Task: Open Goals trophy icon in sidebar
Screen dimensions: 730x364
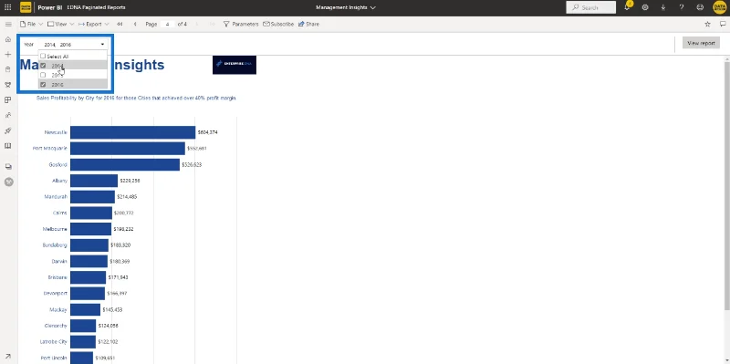Action: [8, 85]
